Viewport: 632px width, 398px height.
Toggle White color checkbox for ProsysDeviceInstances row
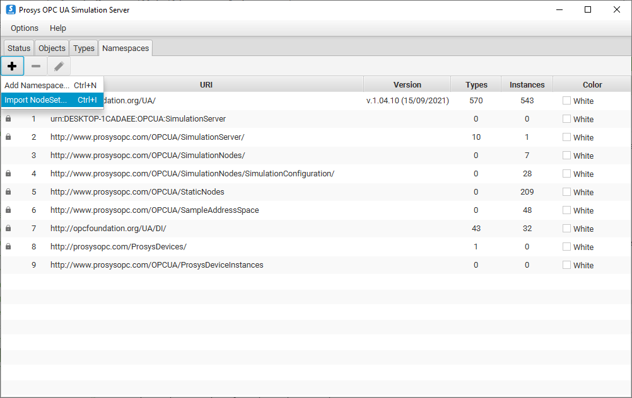click(x=566, y=264)
